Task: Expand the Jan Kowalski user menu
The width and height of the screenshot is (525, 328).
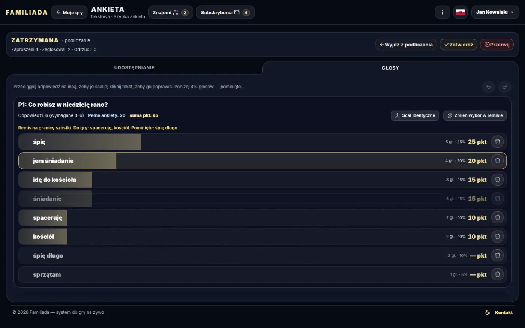Action: point(495,12)
